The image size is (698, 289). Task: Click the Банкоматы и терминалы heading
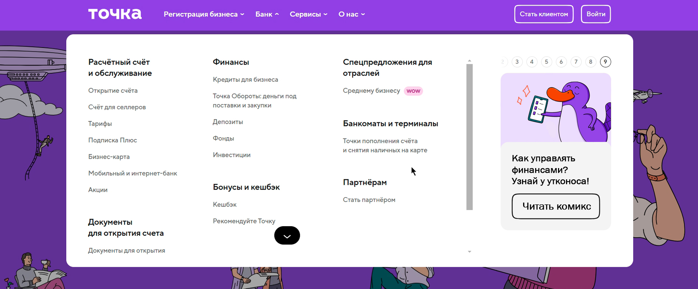(x=390, y=123)
